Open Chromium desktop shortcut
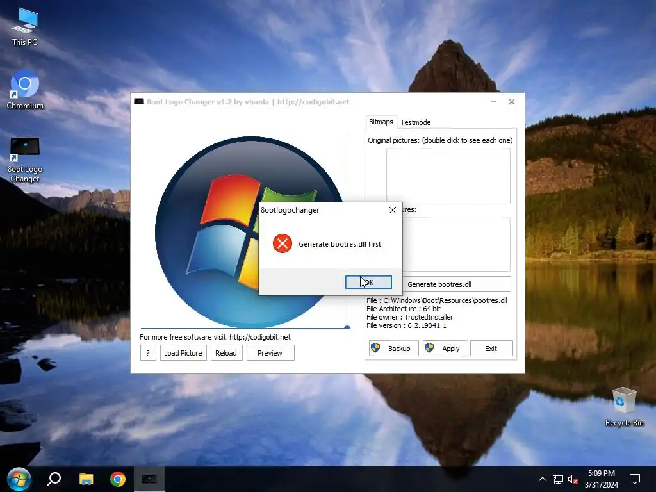Screen dimensions: 656x492 click(x=25, y=90)
